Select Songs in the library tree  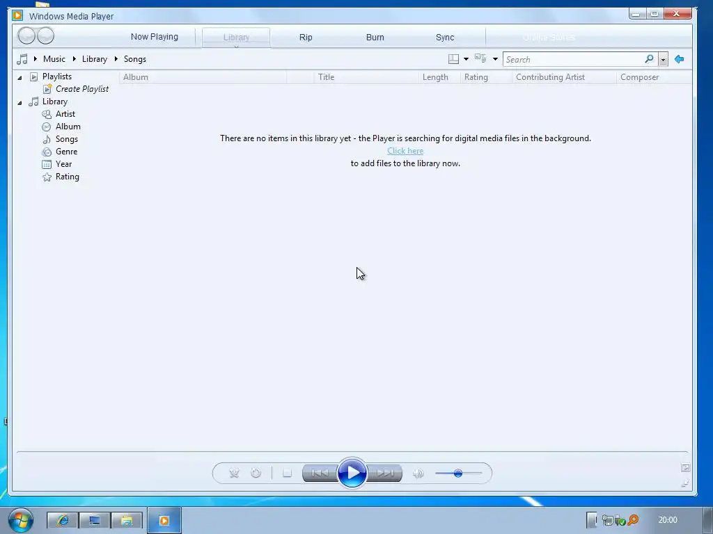(66, 139)
